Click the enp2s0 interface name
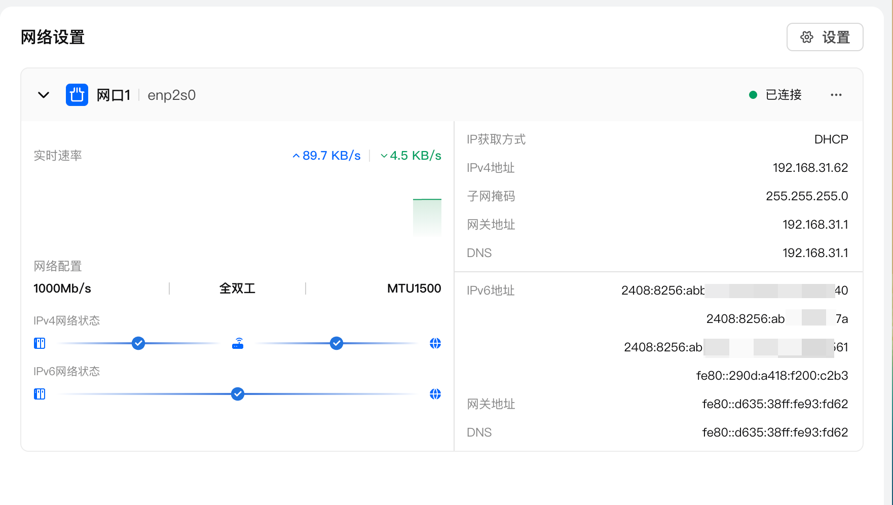 [171, 95]
